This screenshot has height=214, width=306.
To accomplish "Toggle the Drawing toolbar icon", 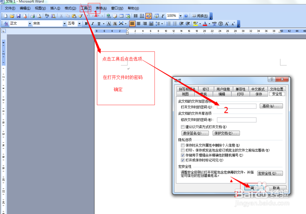I will coord(148,16).
